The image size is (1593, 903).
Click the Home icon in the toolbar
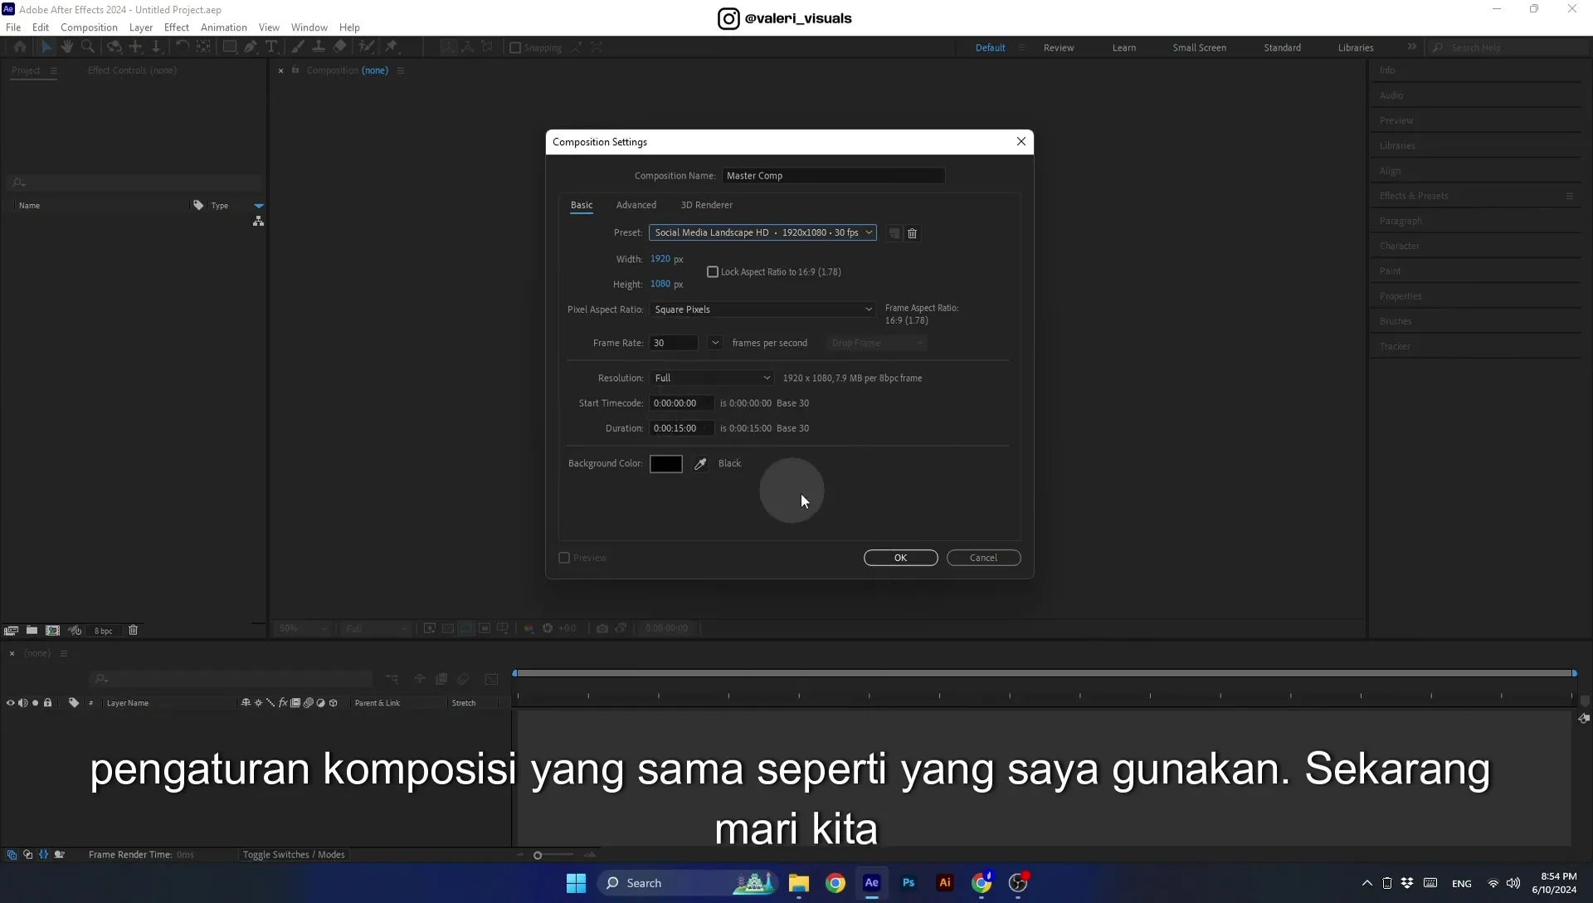[x=20, y=47]
